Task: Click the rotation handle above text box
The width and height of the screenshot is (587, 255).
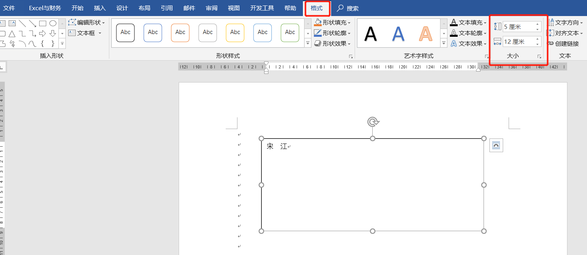Action: pos(373,122)
